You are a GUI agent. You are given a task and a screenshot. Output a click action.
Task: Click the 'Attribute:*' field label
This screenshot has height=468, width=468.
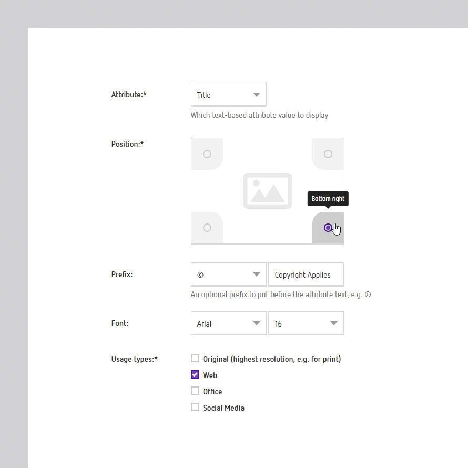[x=129, y=95]
